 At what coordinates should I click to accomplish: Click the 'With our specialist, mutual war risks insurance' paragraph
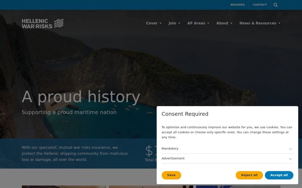[x=75, y=153]
